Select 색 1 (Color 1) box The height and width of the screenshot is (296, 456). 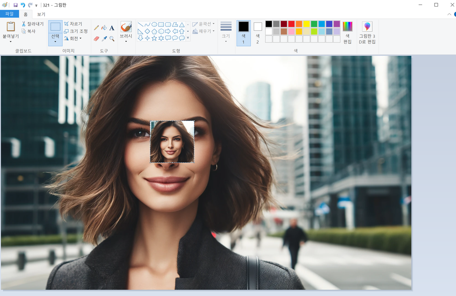(x=244, y=33)
